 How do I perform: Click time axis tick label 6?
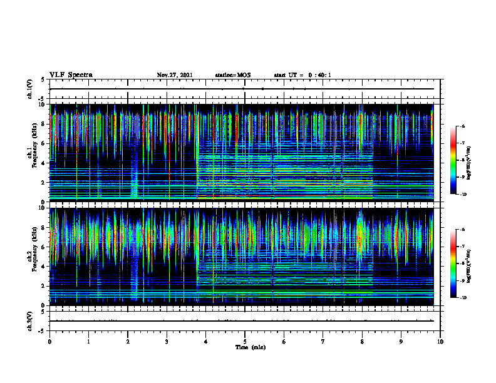[284, 342]
